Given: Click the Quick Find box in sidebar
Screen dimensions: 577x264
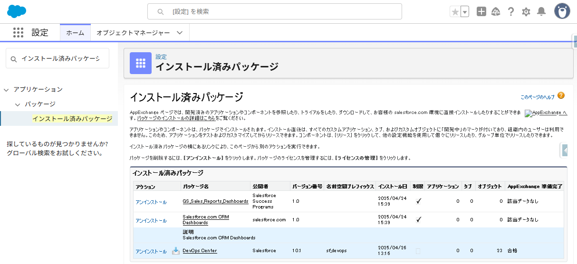Looking at the screenshot, I should point(58,58).
